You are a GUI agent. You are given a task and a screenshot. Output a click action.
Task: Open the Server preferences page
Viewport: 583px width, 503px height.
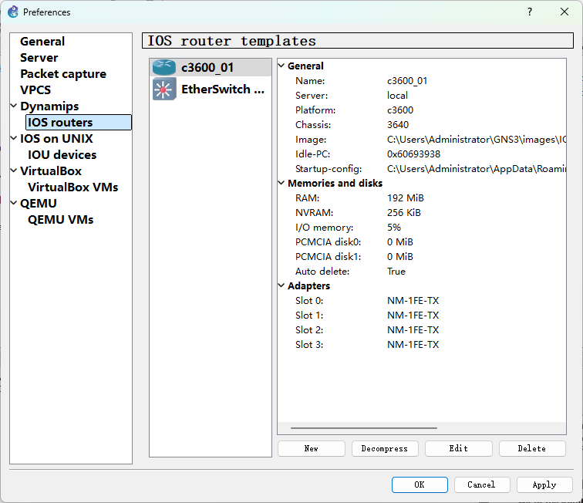point(39,58)
